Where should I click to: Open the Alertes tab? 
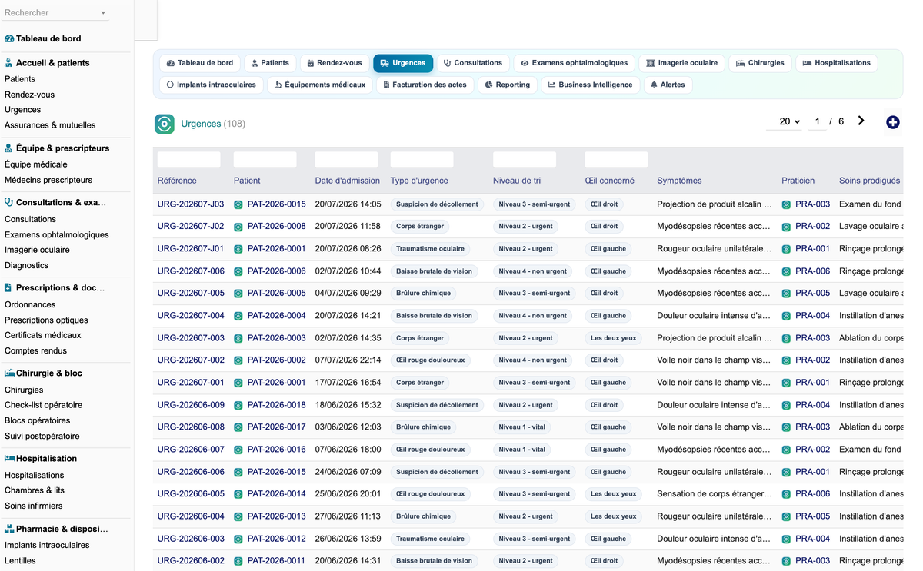pyautogui.click(x=668, y=85)
